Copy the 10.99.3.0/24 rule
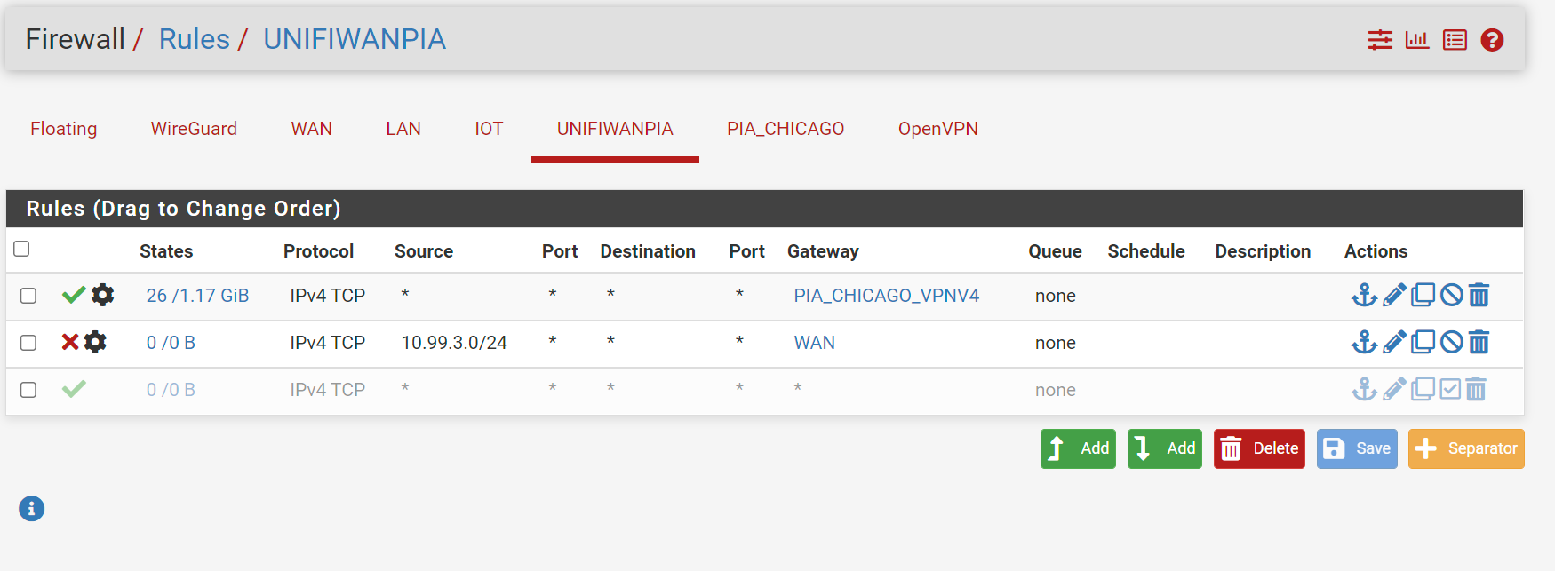Image resolution: width=1555 pixels, height=571 pixels. [1423, 342]
